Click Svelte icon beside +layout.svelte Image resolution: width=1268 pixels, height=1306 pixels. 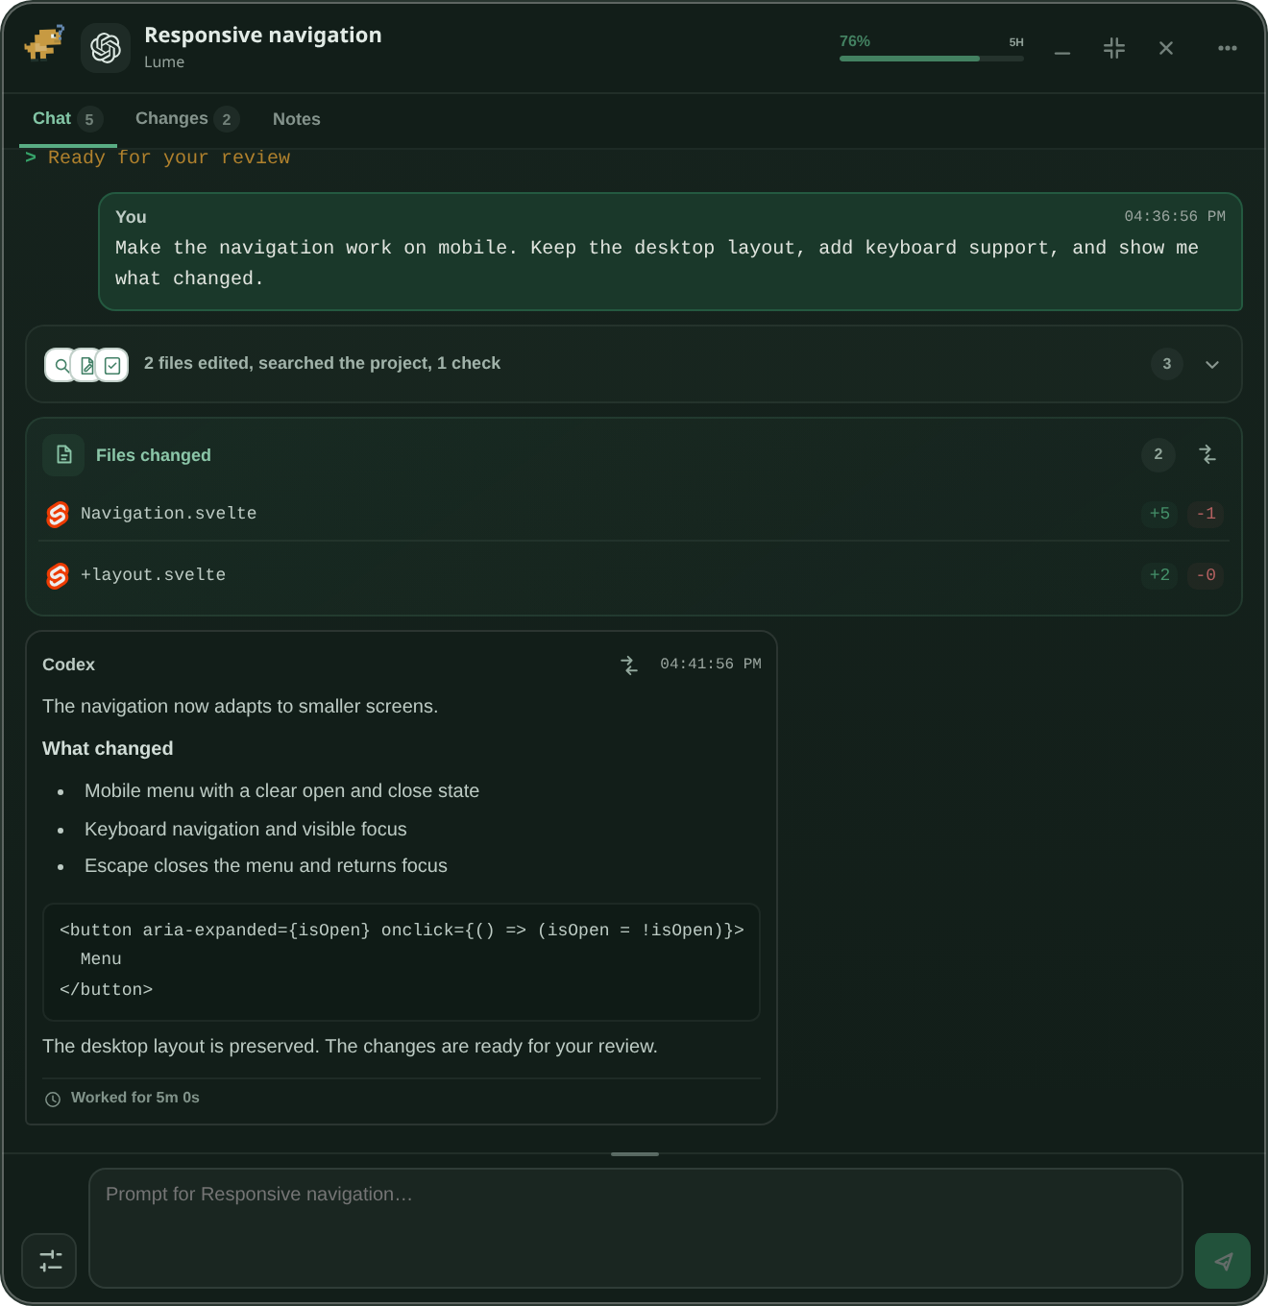pyautogui.click(x=58, y=576)
